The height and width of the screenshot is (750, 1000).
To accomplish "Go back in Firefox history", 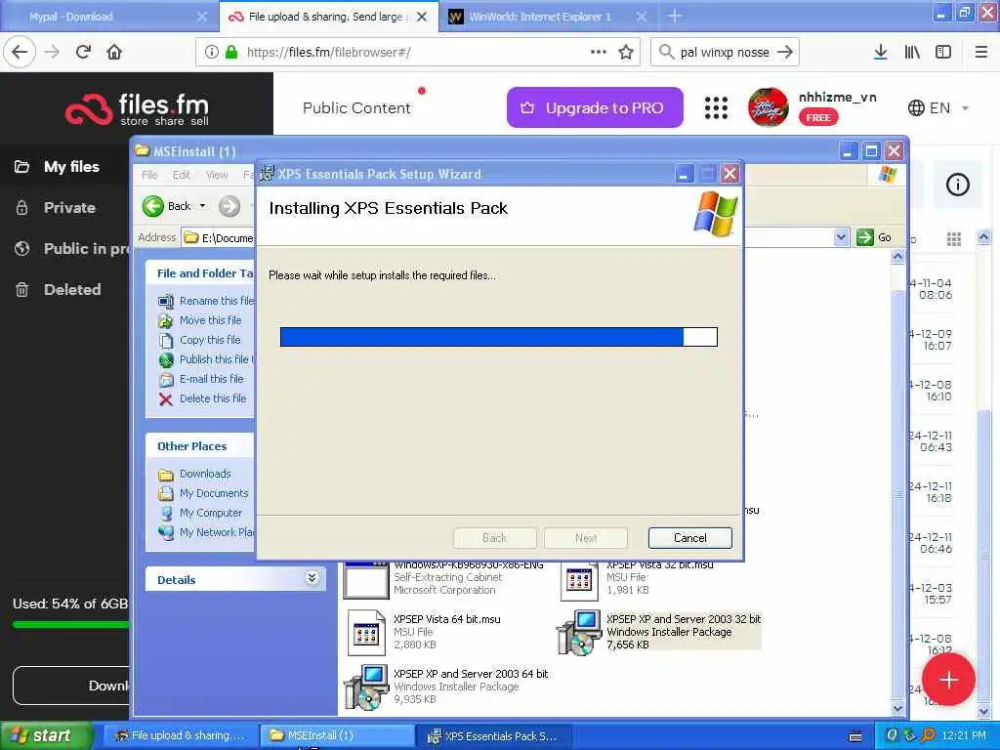I will 20,52.
